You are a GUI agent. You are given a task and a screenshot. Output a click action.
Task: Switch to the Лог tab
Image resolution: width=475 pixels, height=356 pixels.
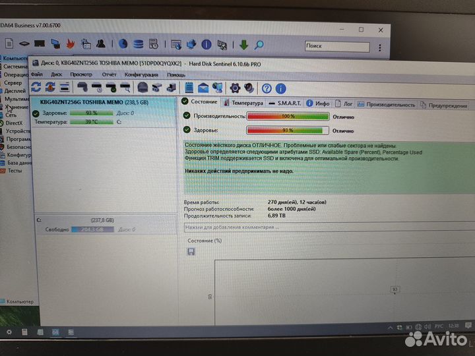click(x=344, y=104)
